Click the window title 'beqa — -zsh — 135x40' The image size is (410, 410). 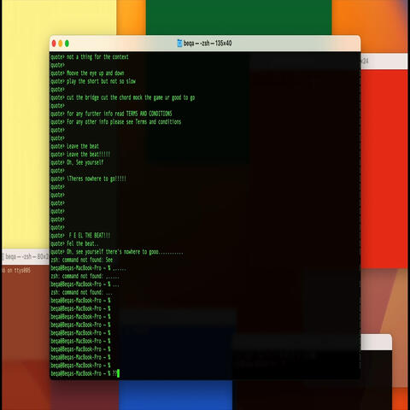[x=208, y=44]
